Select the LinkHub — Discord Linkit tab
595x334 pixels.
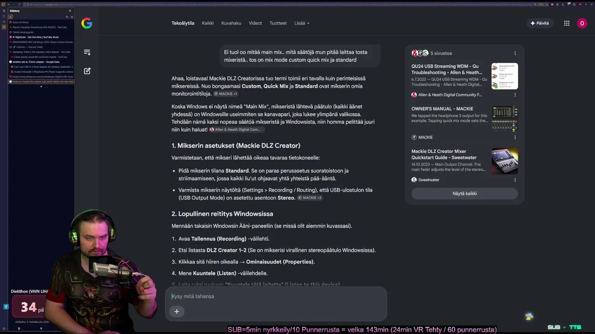(x=41, y=47)
